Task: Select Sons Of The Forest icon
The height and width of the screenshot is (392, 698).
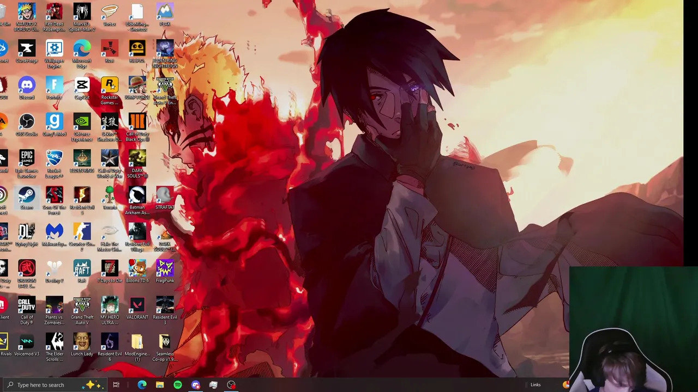Action: tap(54, 200)
